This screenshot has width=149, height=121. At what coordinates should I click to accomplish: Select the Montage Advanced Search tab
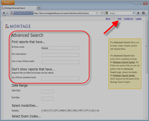[19, 8]
